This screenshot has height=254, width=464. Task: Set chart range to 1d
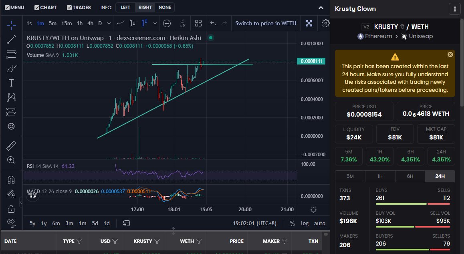coord(107,224)
